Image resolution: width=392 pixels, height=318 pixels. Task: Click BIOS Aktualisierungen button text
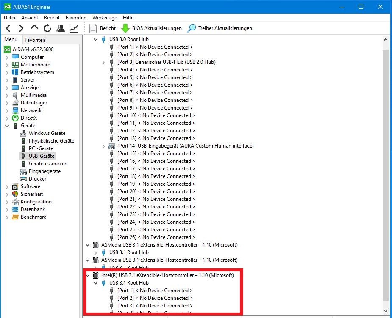(x=157, y=28)
